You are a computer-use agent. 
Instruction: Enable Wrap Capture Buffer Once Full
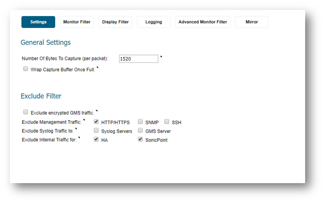point(26,69)
